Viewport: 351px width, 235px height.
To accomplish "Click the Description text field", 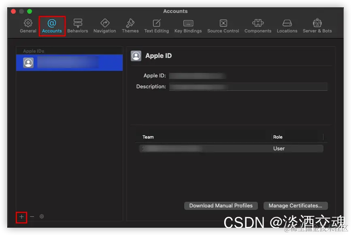I will click(x=248, y=86).
